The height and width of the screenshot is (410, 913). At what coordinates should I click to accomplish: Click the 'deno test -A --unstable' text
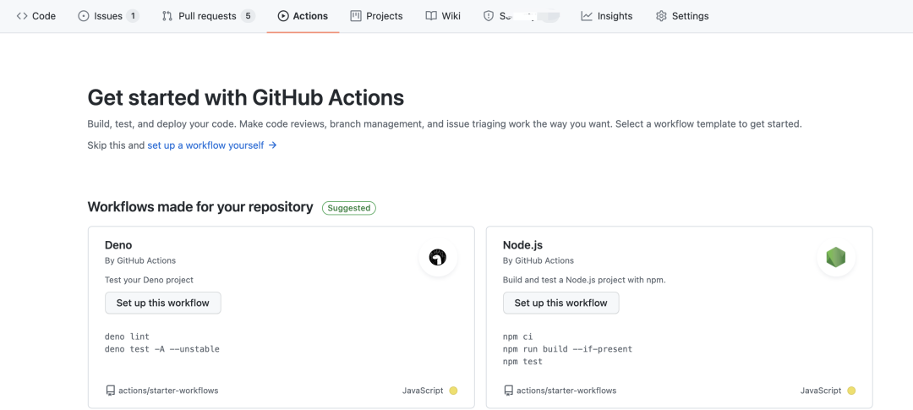click(x=161, y=349)
